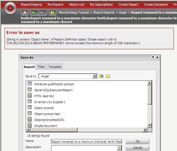177x151 pixels.
Task: Select Object prompt in list
Action: (x=44, y=108)
